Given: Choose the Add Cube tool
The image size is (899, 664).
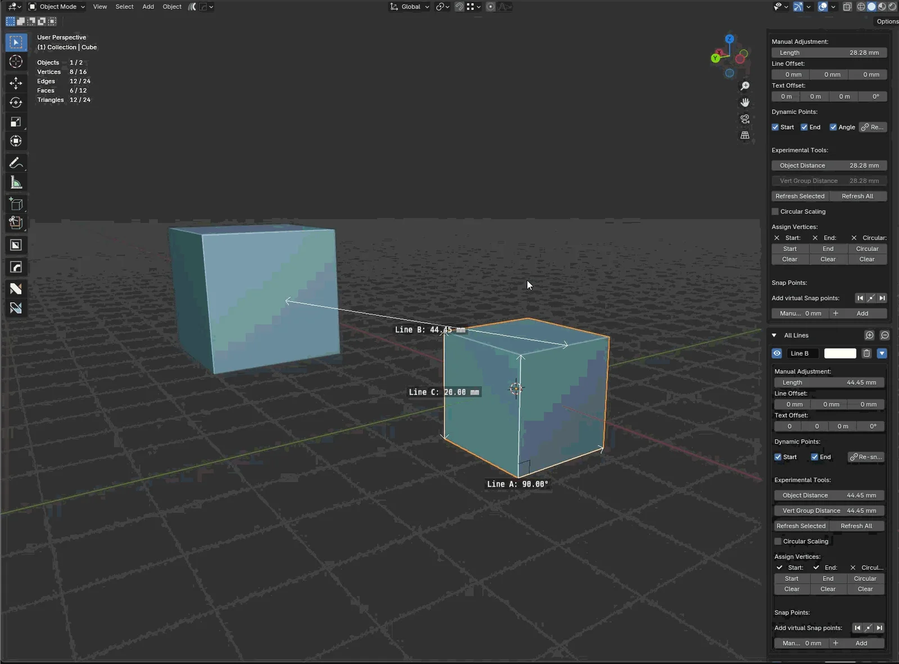Looking at the screenshot, I should [16, 203].
